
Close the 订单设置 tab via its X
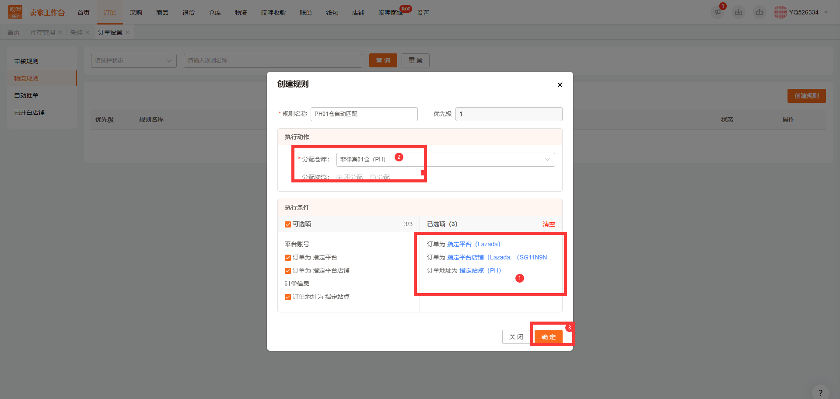pos(127,32)
